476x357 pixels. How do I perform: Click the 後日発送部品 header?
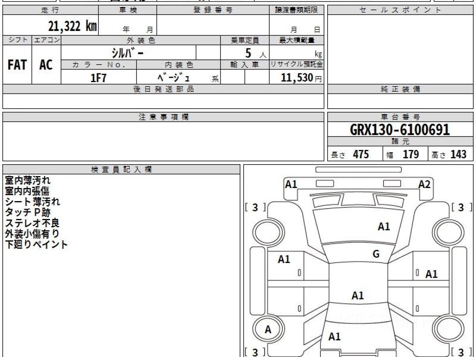[x=163, y=89]
